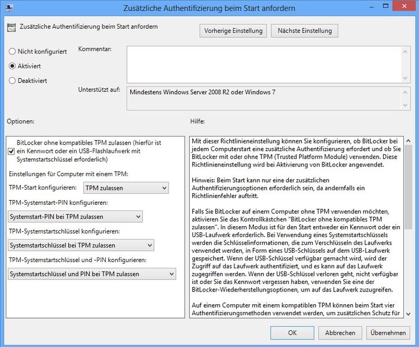Click the Optionen label
419x347 pixels.
21,121
